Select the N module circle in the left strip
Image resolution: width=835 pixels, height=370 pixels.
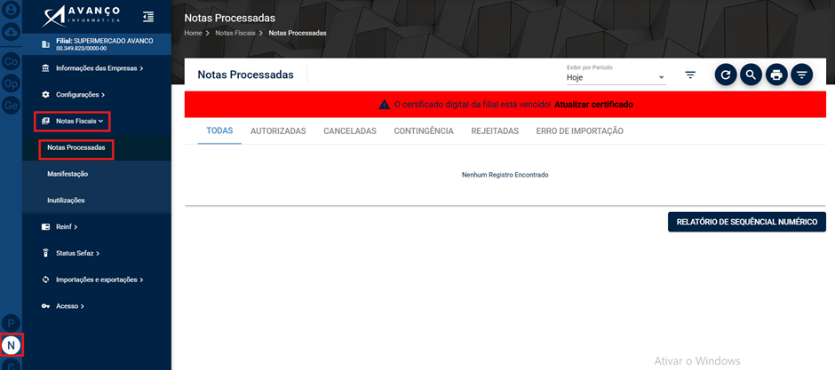point(12,345)
